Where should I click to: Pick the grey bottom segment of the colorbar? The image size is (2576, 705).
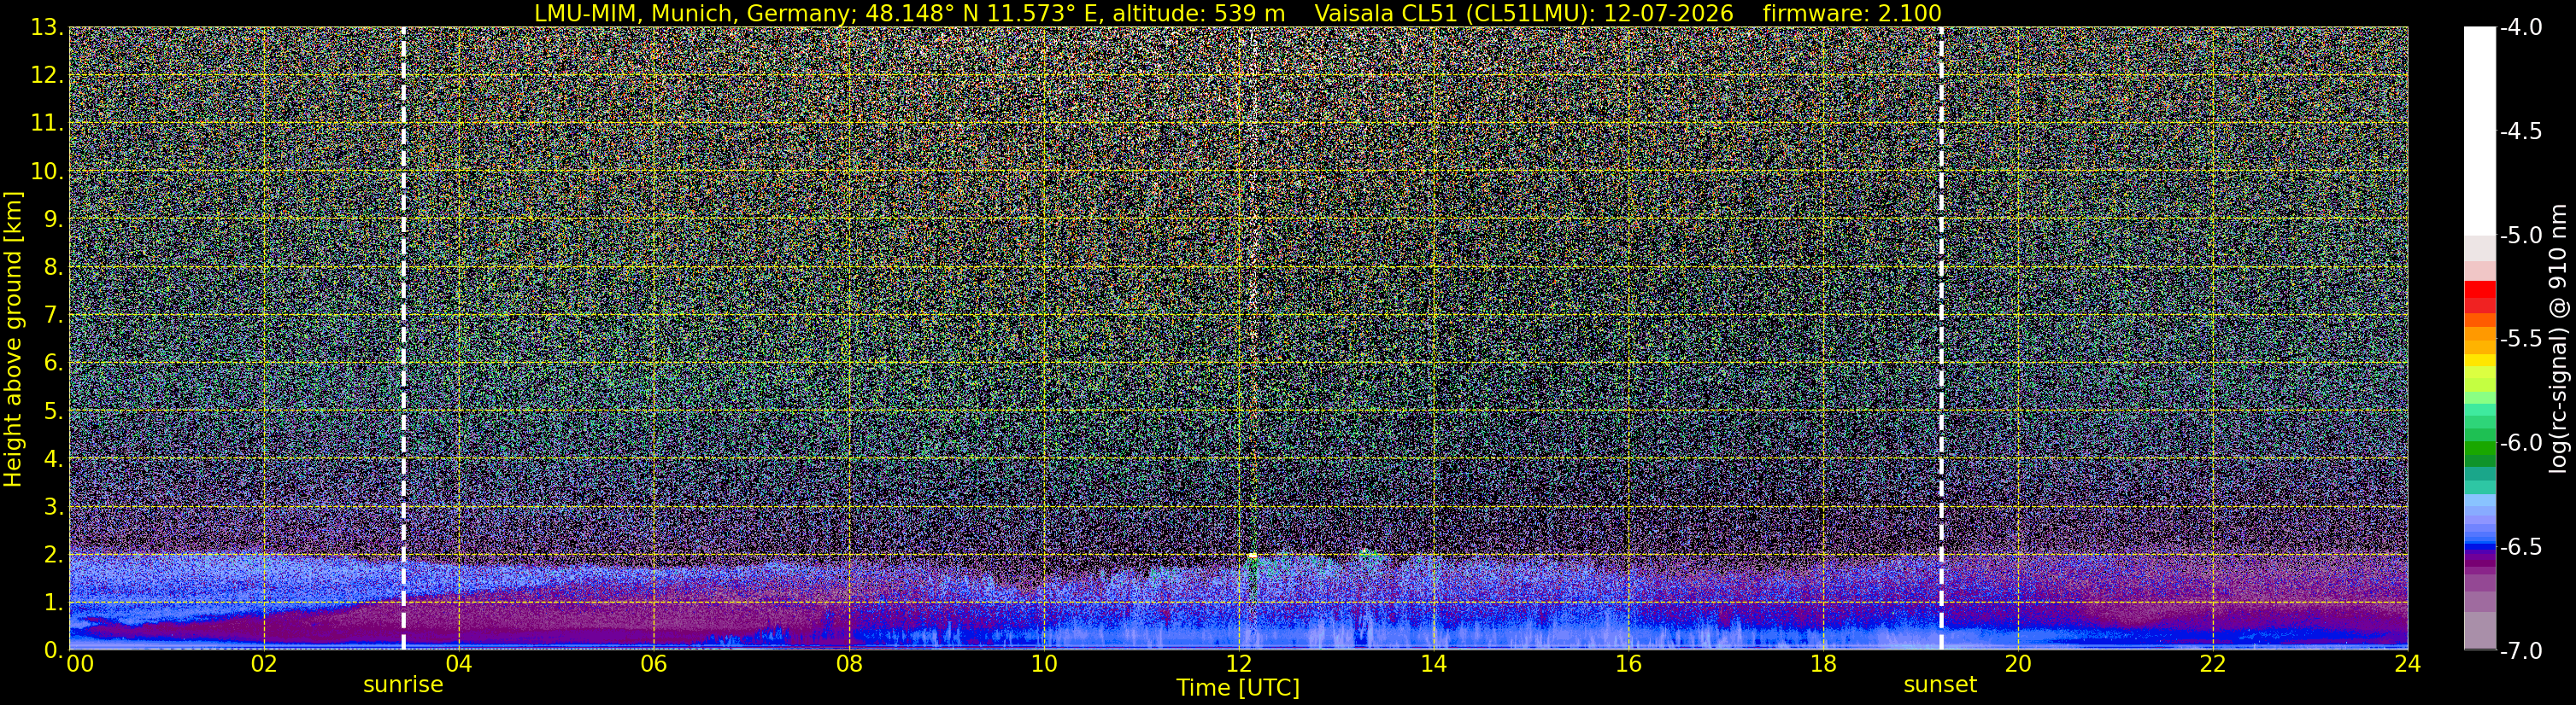tap(2480, 630)
